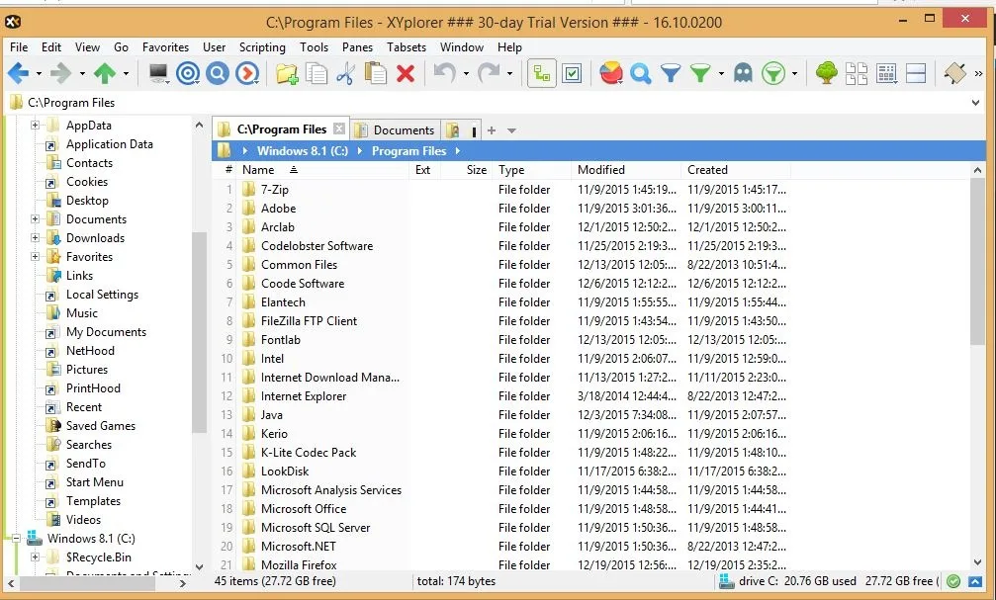Image resolution: width=996 pixels, height=600 pixels.
Task: Click the gray Forward arrow in toolbar
Action: [x=61, y=74]
